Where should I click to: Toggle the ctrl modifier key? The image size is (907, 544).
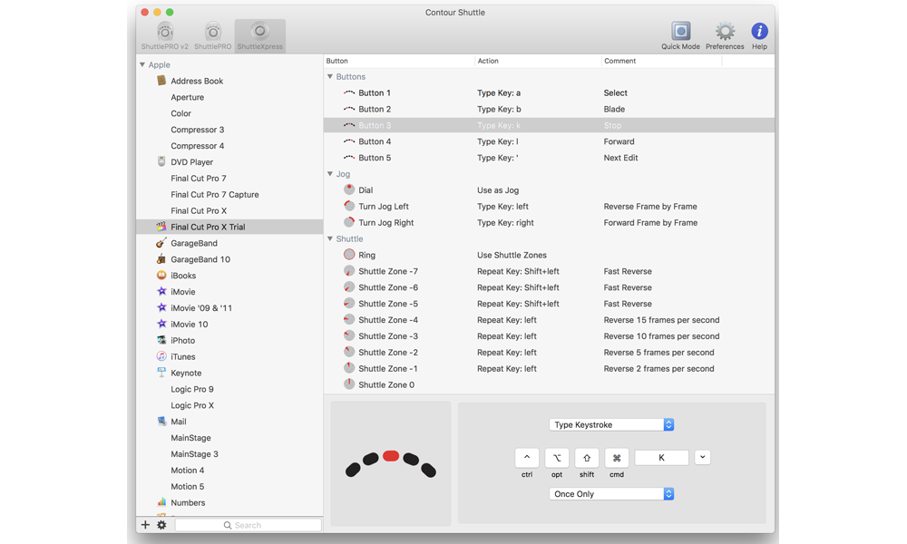pyautogui.click(x=527, y=458)
